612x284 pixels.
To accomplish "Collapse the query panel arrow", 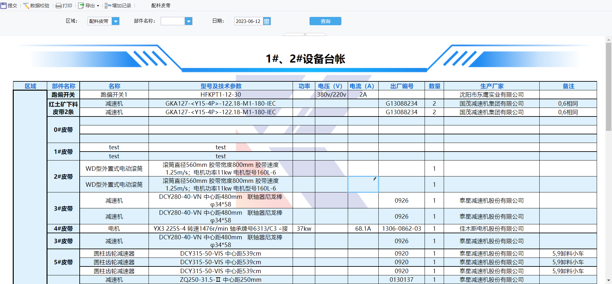I will point(305,34).
